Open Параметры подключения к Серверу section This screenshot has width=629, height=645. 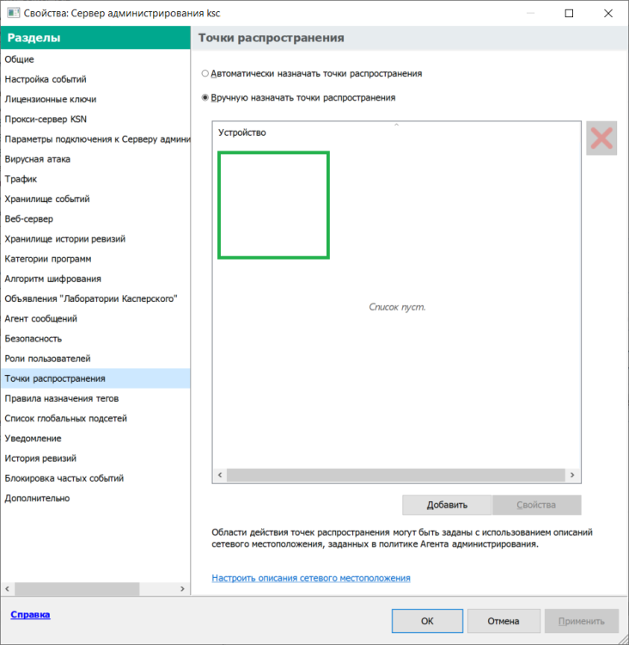(95, 139)
